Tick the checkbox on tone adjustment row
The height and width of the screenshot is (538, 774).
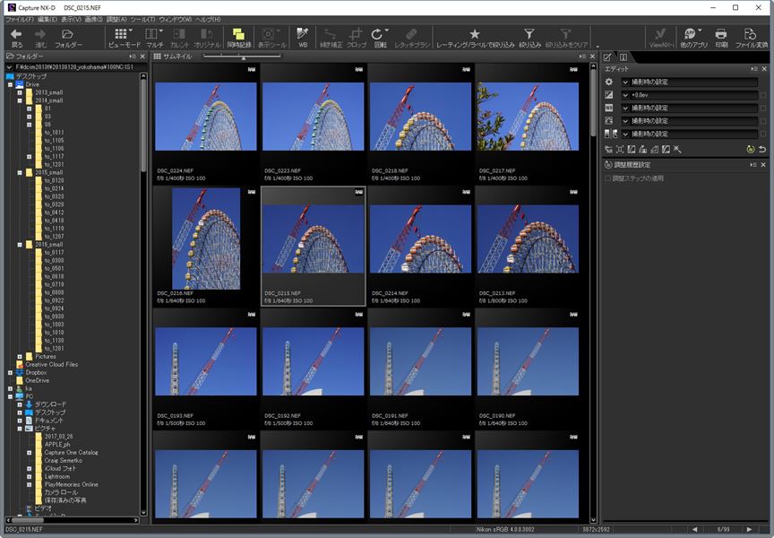coord(763,120)
